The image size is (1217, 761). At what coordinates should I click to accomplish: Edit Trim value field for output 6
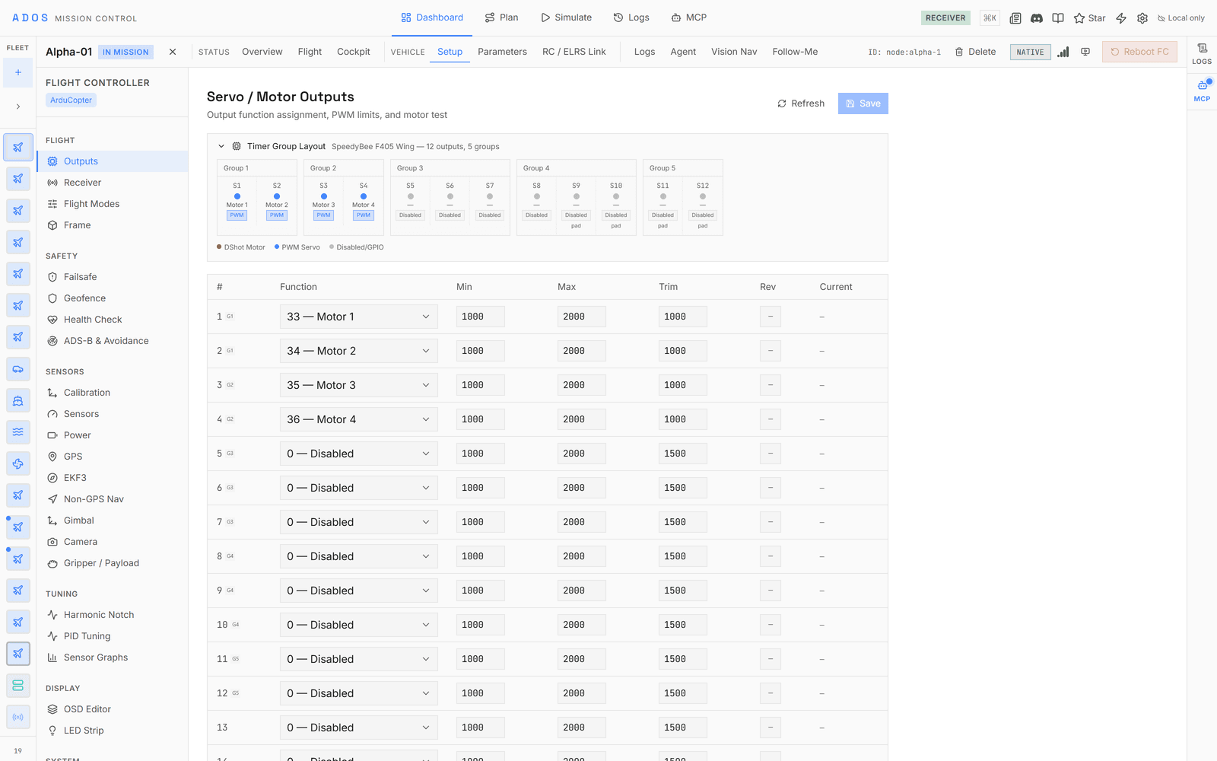683,488
